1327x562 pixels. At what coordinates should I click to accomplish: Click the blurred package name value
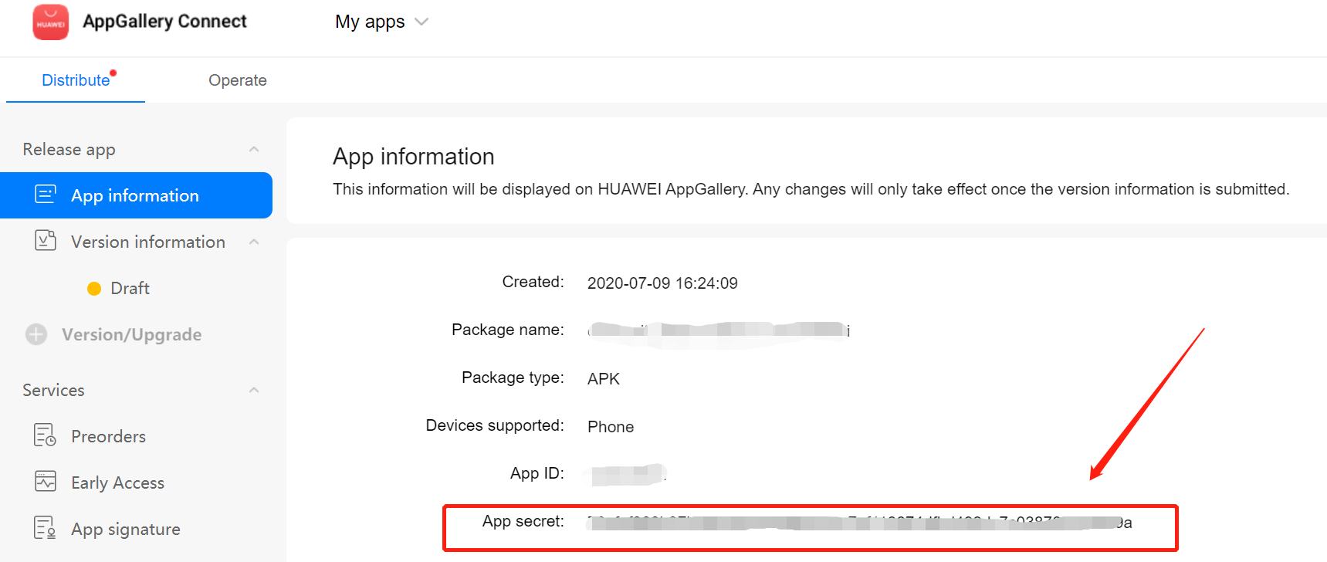[719, 331]
